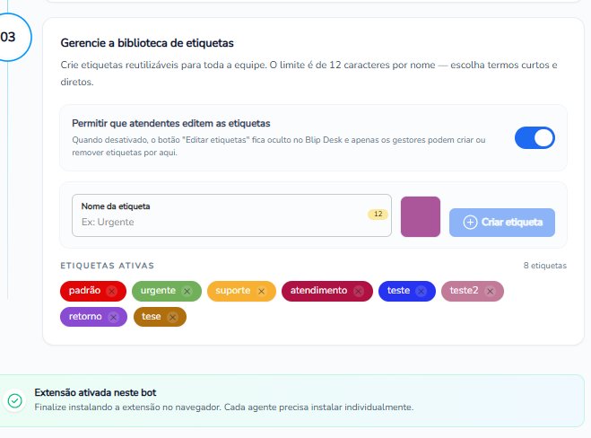Click the urgente tag label
Image resolution: width=591 pixels, height=438 pixels.
tap(158, 291)
